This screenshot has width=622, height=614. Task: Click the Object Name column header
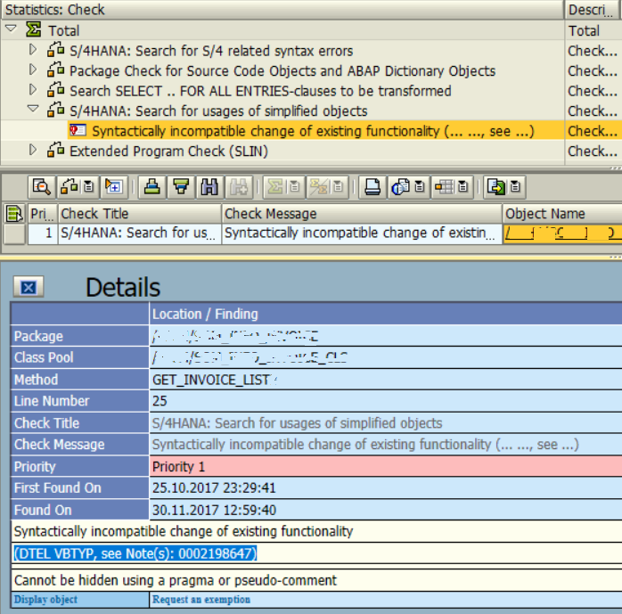562,214
